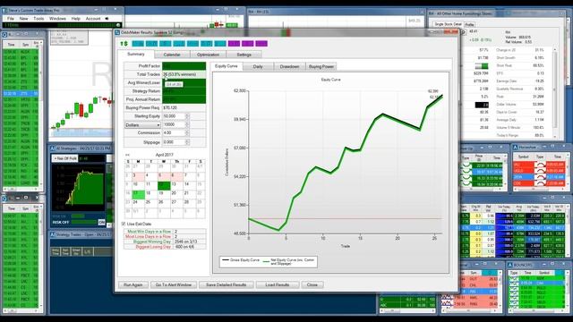
Task: Click the green connection progress bar
Action: 86,25
